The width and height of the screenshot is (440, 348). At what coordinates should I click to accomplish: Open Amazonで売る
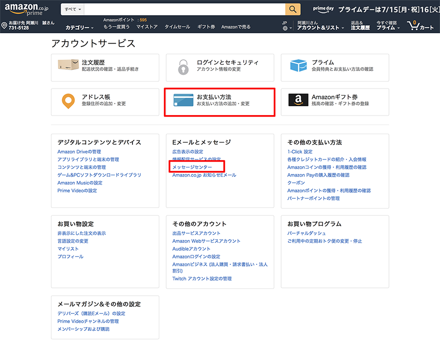(236, 27)
